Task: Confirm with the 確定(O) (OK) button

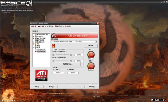Action: pyautogui.click(x=51, y=86)
